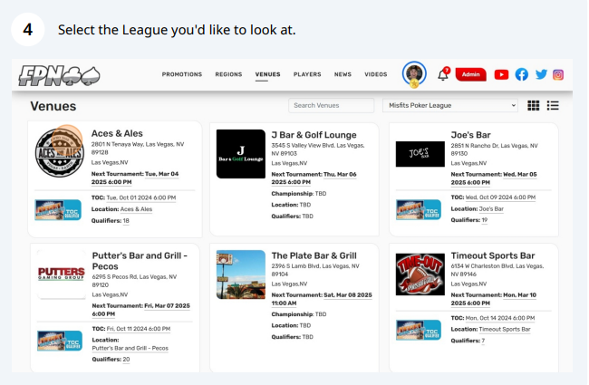
Task: Open the Promotions menu
Action: pos(182,74)
